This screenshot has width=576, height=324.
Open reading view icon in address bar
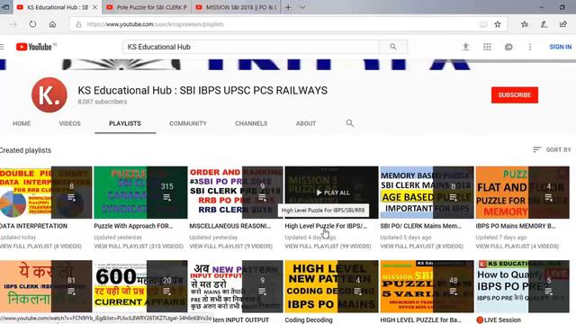[x=483, y=24]
